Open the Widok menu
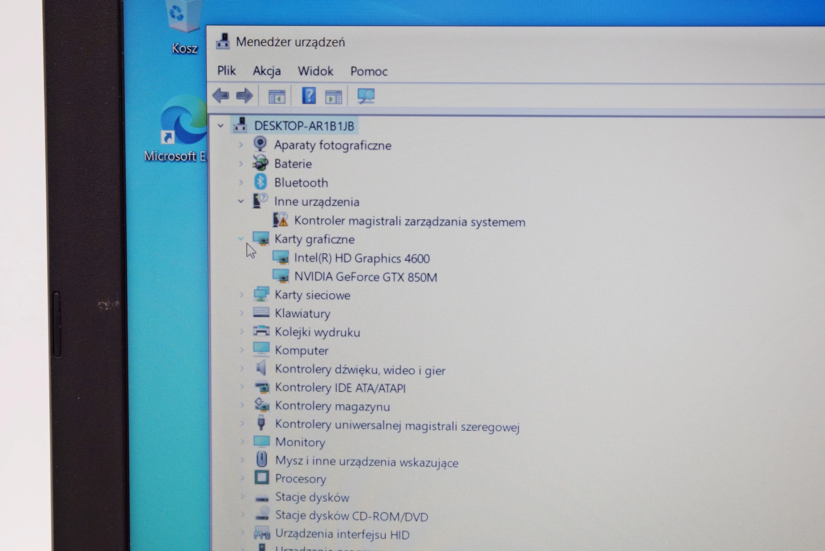Screen dimensions: 825x551 (x=315, y=71)
